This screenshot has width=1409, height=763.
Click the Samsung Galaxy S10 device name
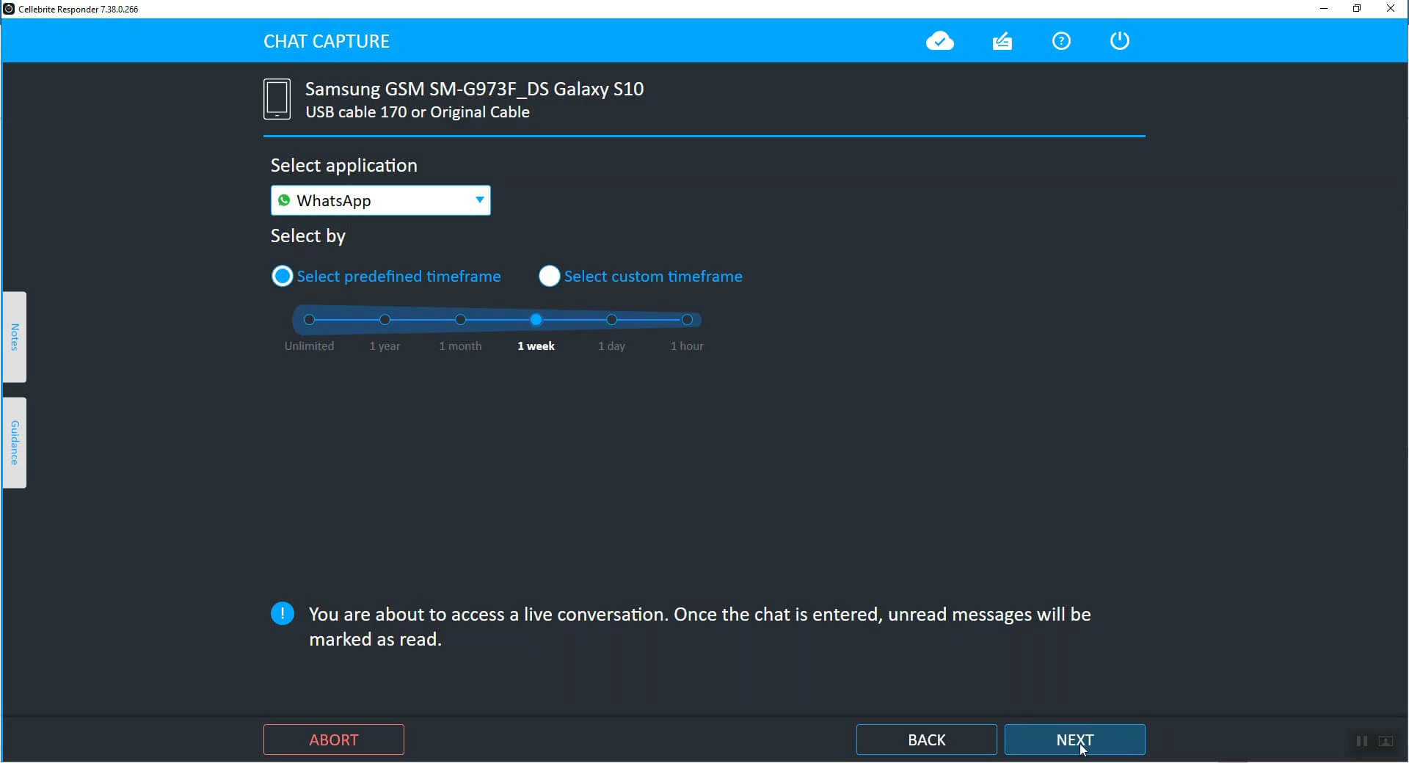click(475, 89)
